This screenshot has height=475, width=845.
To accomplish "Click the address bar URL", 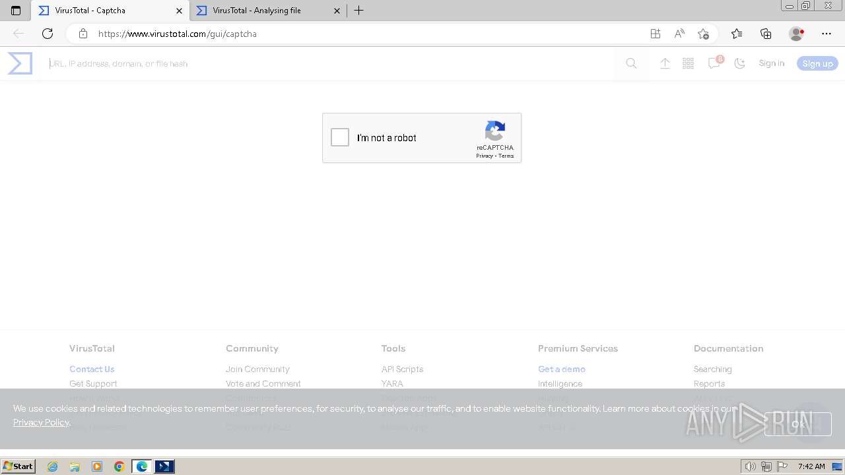I will [x=178, y=34].
